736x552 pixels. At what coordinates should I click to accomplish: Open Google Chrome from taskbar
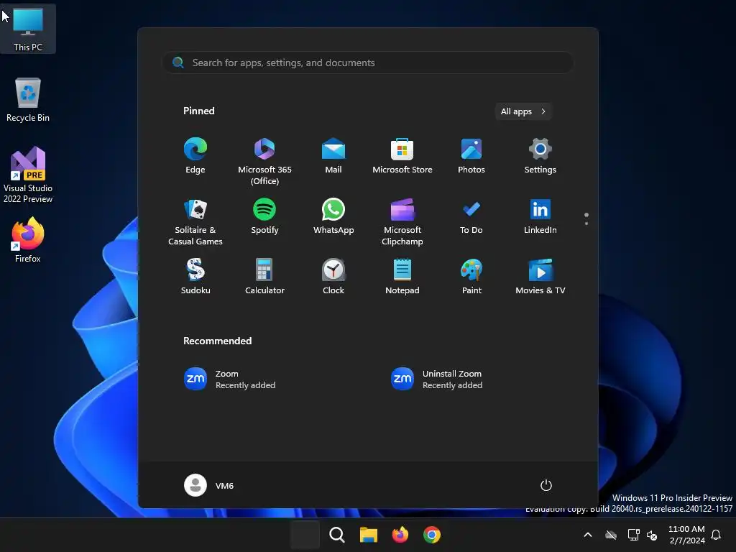coord(432,535)
